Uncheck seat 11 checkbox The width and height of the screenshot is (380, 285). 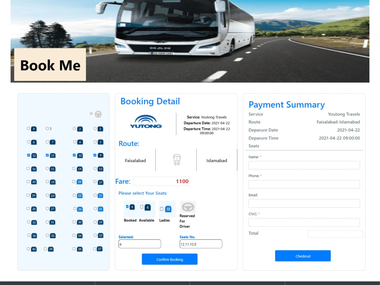coord(47,155)
